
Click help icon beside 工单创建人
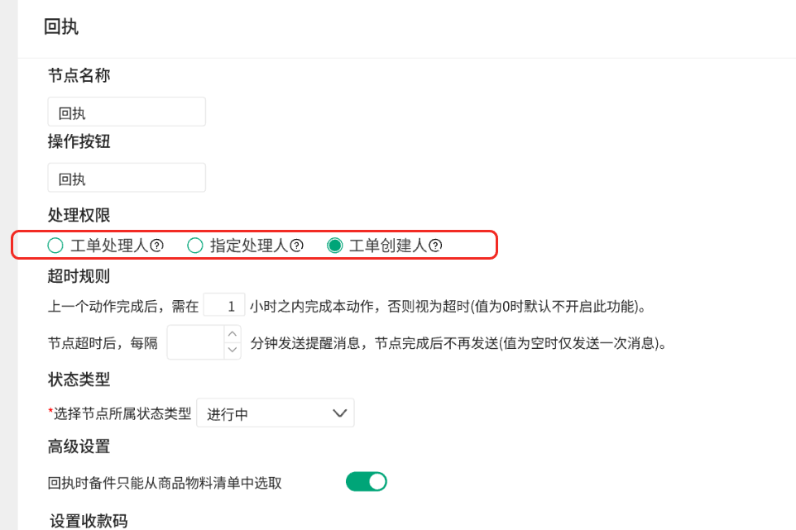[435, 246]
